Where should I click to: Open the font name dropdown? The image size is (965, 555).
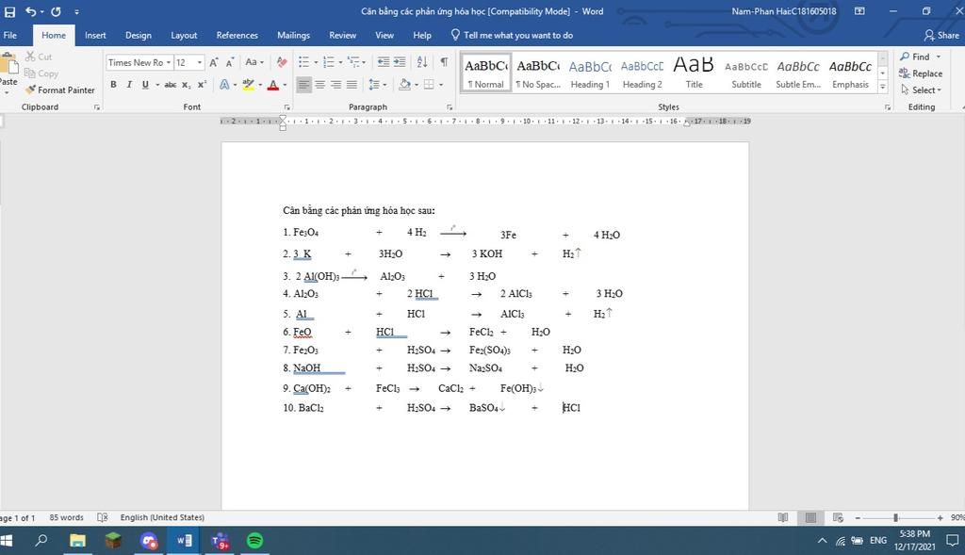(x=169, y=62)
